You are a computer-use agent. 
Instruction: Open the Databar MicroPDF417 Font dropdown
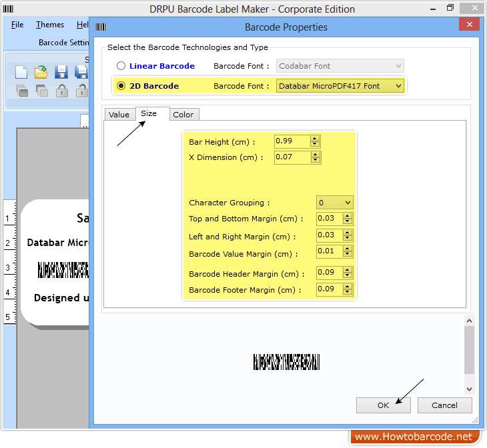(340, 86)
